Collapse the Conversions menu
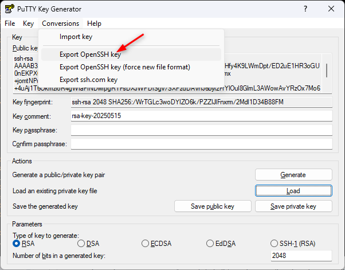The image size is (345, 270). 61,24
